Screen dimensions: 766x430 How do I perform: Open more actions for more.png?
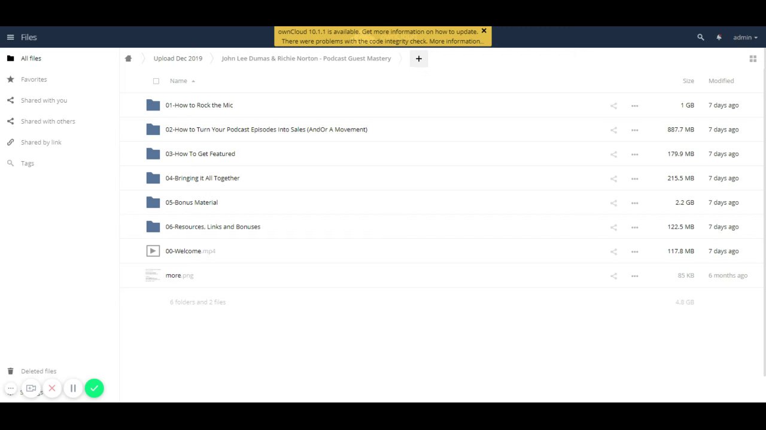pos(635,276)
